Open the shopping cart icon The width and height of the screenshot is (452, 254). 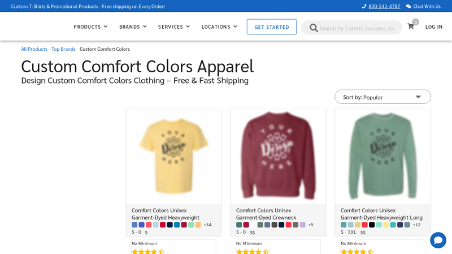click(x=411, y=27)
